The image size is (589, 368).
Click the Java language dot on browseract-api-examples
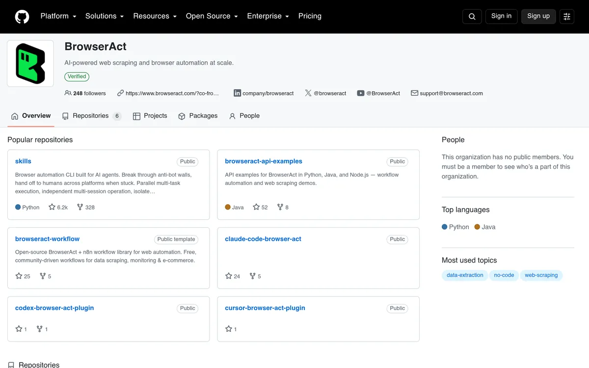[x=228, y=207]
